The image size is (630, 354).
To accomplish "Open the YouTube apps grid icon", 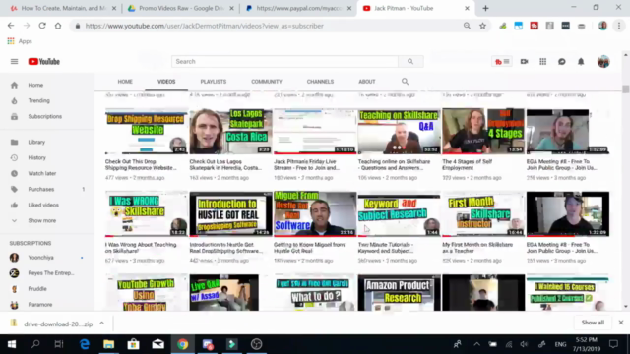I will pyautogui.click(x=542, y=61).
